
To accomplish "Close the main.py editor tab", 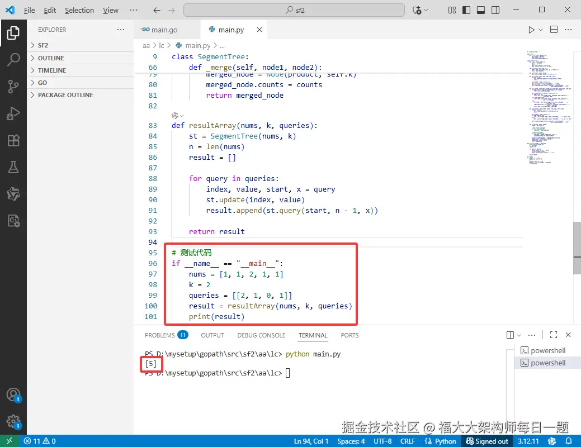I will [x=259, y=30].
